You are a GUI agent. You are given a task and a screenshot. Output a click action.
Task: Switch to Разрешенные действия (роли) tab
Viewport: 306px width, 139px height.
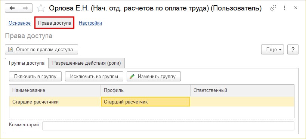pos(86,63)
